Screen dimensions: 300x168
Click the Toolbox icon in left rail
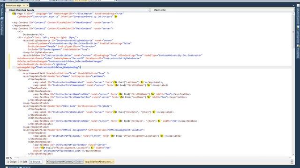(x=2, y=6)
